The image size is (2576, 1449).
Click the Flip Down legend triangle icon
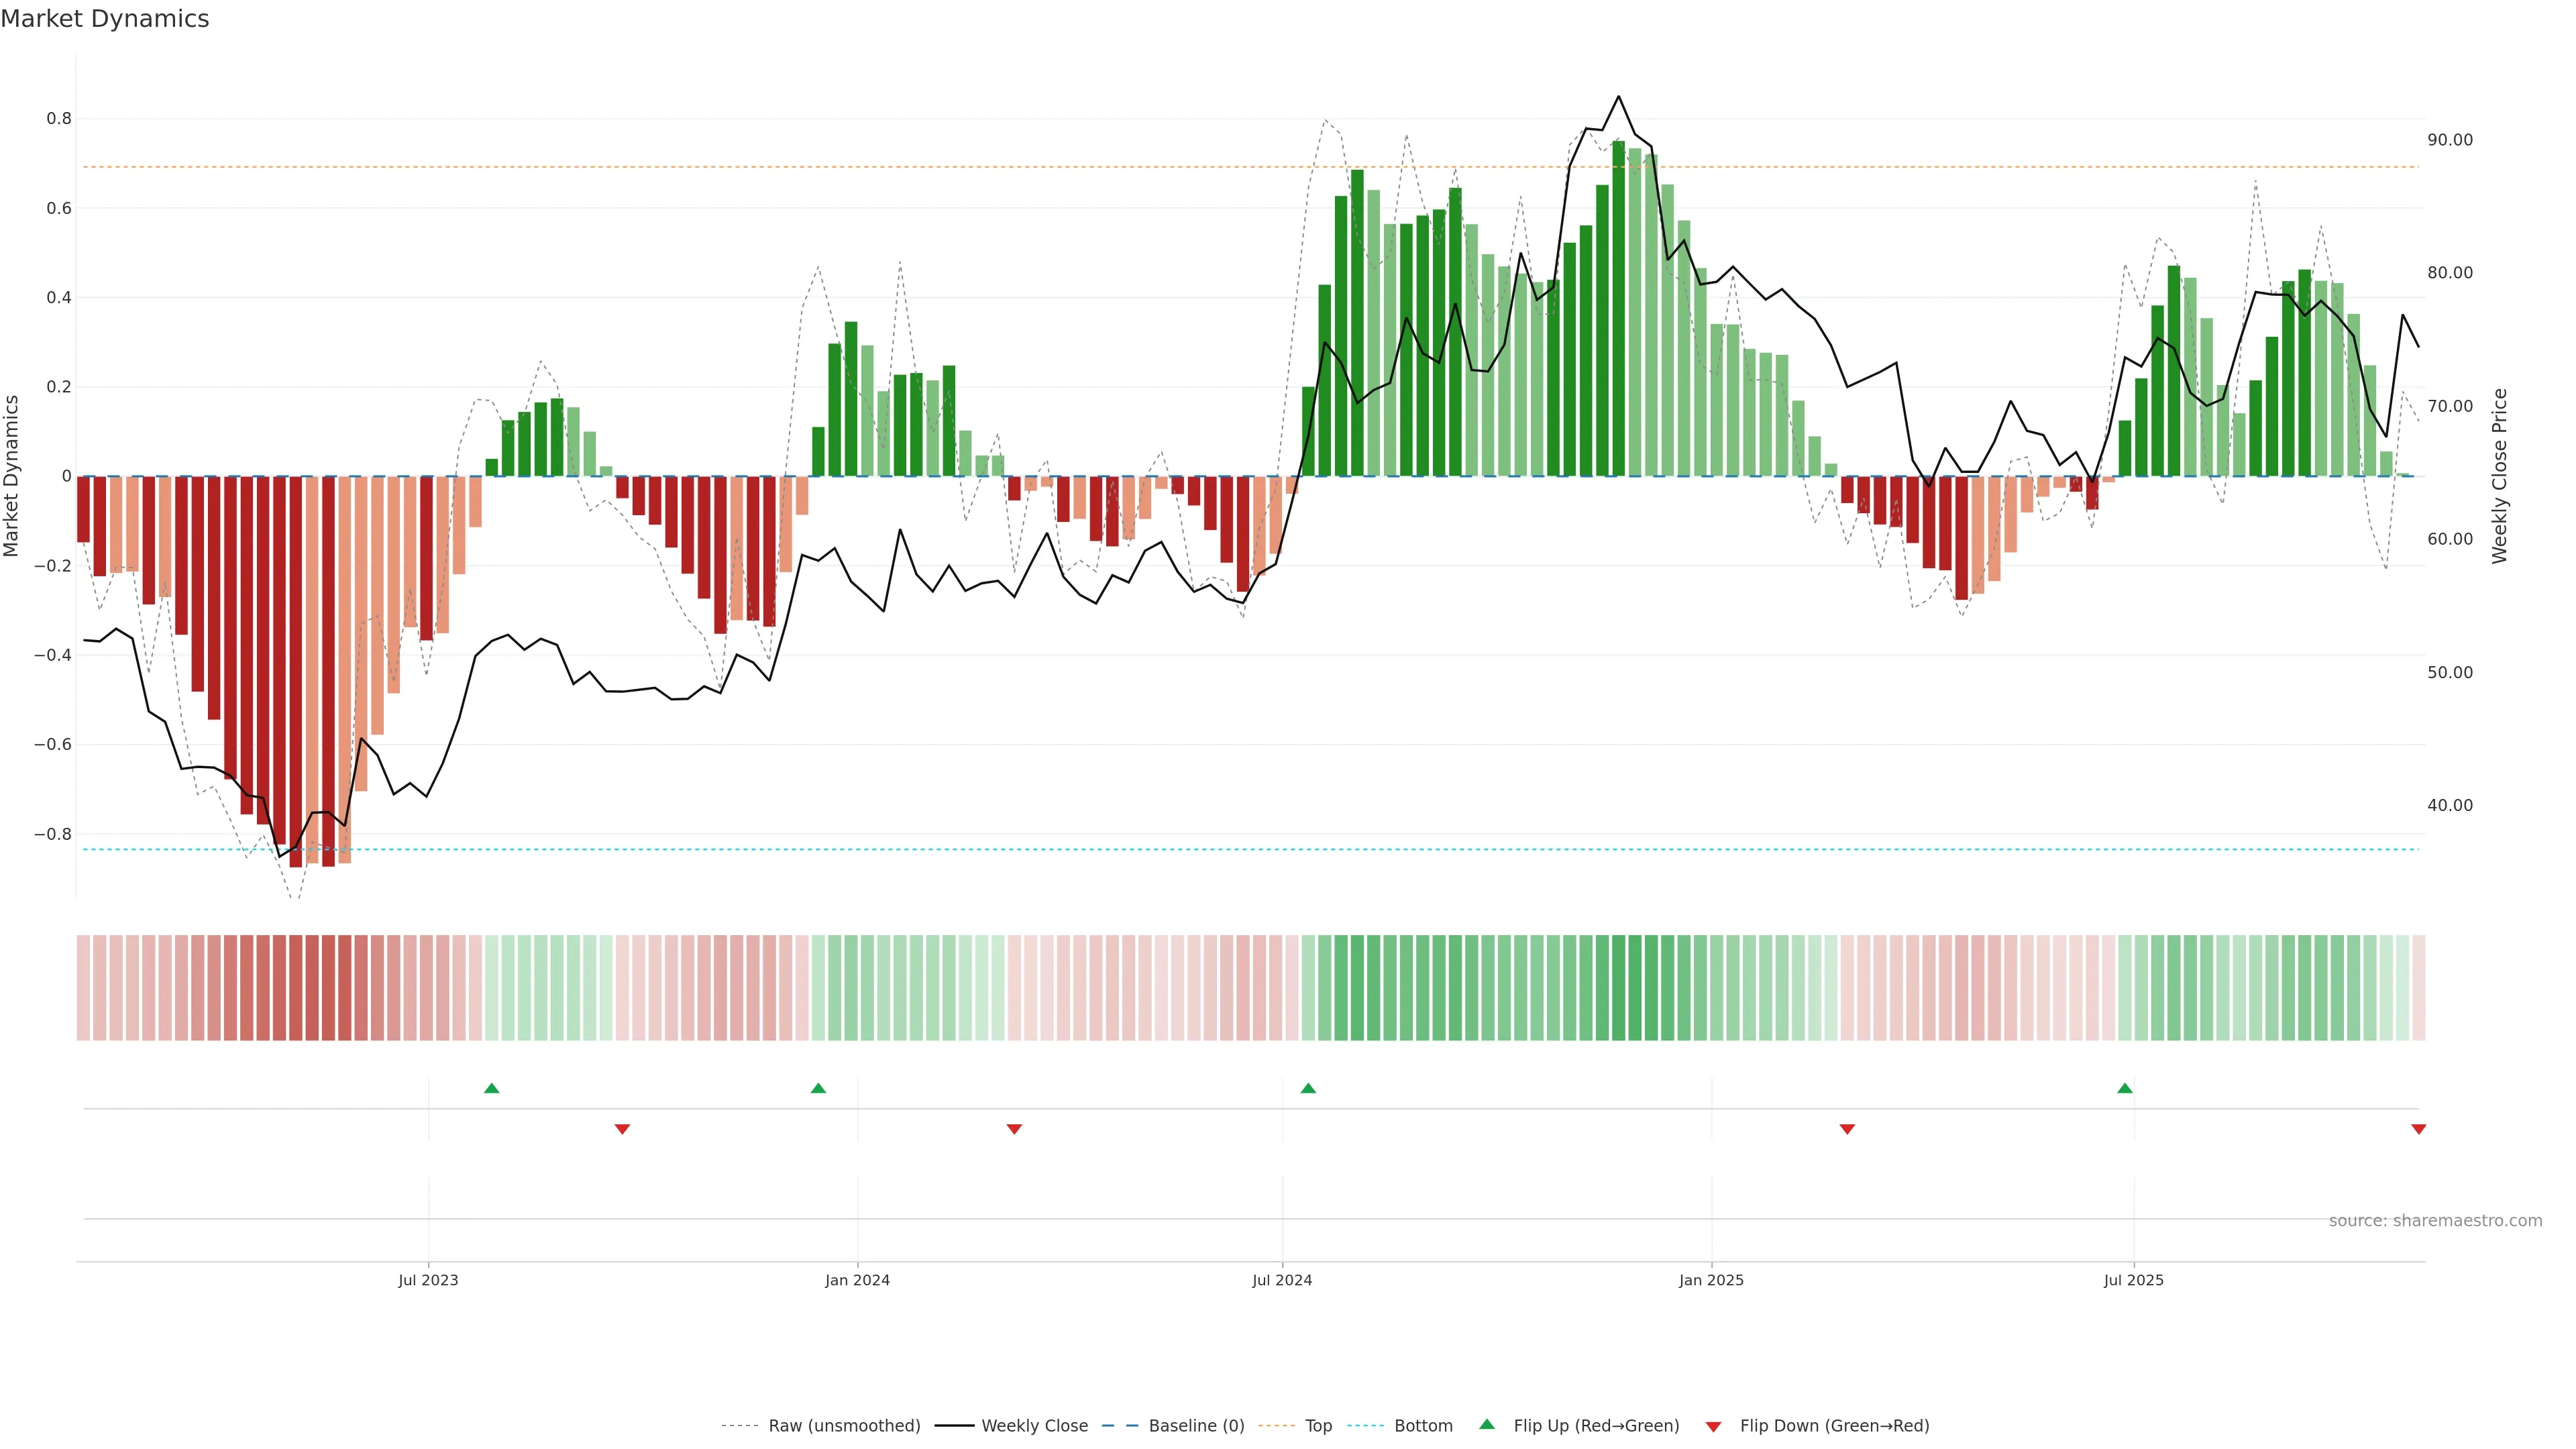[x=1713, y=1427]
